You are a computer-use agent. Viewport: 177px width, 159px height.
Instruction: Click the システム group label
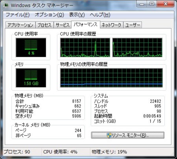pos(101,96)
